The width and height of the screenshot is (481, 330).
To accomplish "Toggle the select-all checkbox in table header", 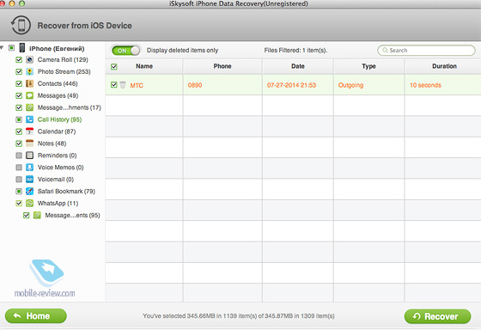I will point(113,67).
